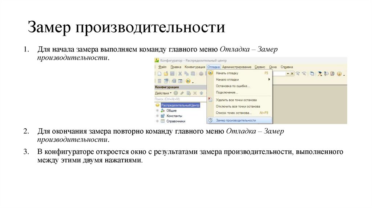Click the New document toolbar icon
This screenshot has height=208, width=372.
[159, 74]
